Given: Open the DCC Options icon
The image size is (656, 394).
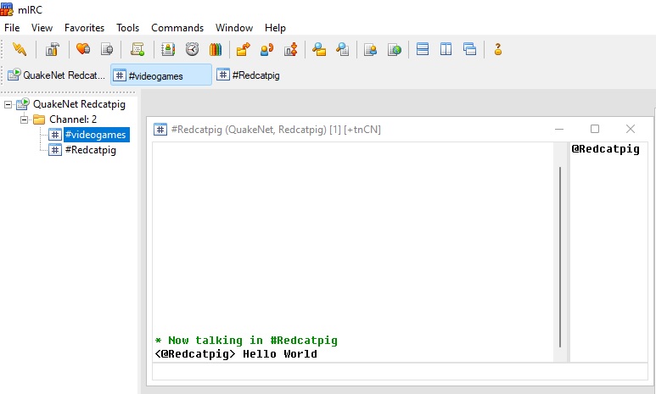Looking at the screenshot, I should tap(291, 49).
